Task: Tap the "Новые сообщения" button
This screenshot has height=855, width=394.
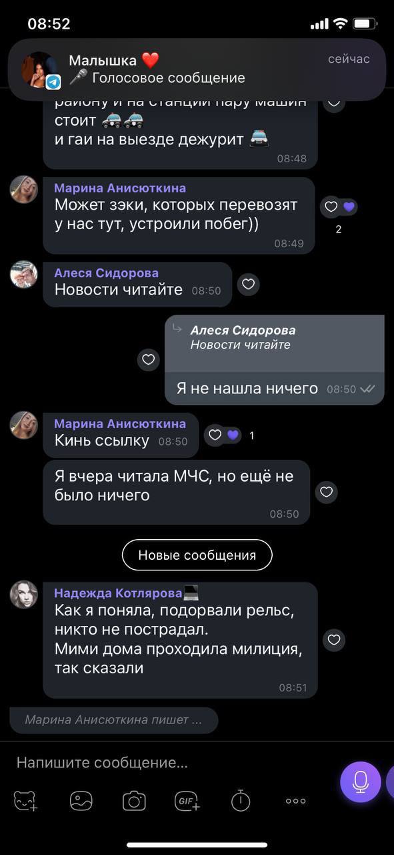Action: [x=197, y=555]
